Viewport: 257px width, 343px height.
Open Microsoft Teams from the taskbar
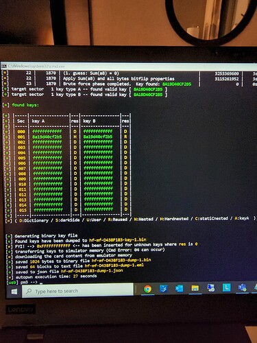pos(242,287)
